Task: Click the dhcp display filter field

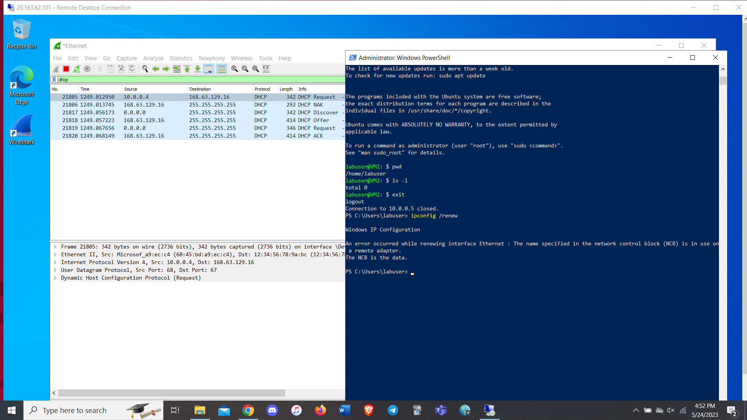Action: 156,79
